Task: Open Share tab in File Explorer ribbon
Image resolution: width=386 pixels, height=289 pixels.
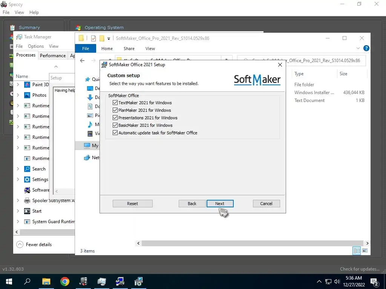Action: (129, 49)
